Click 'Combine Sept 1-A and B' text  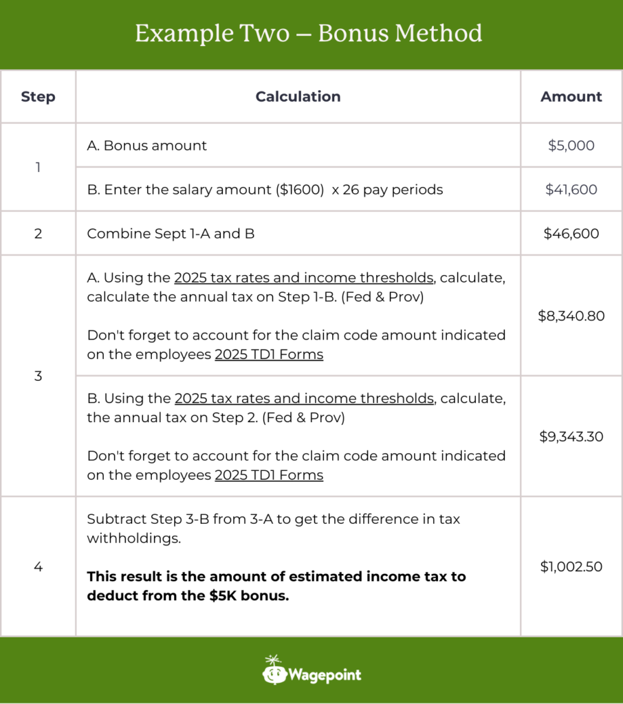[x=171, y=234]
